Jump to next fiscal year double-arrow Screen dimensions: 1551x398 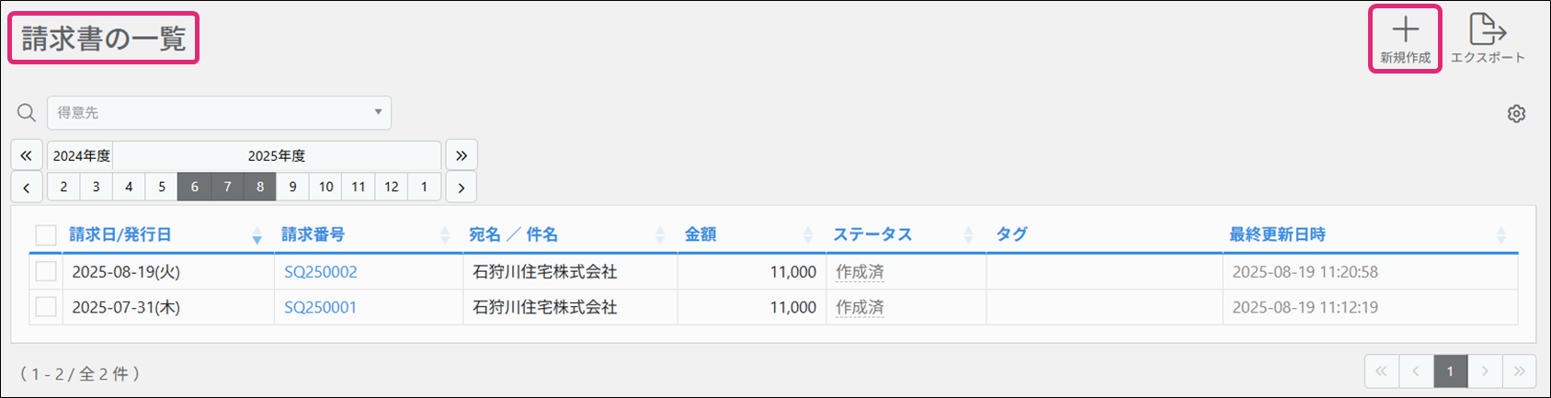point(462,155)
